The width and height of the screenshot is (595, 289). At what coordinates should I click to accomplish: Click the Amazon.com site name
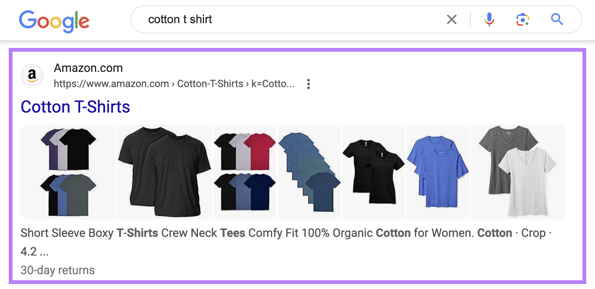[88, 68]
